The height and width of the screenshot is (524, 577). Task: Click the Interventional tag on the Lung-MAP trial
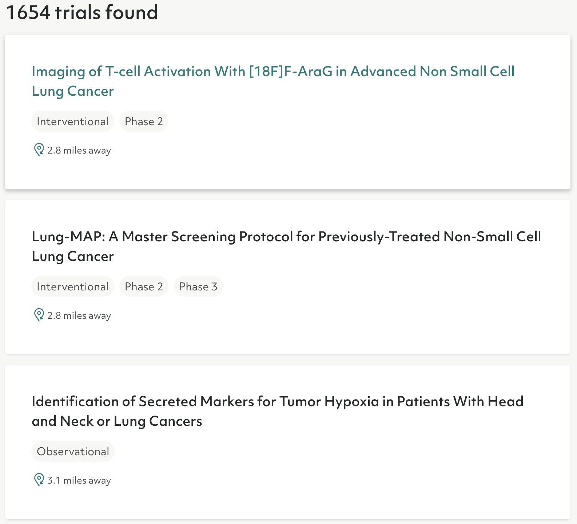point(73,287)
